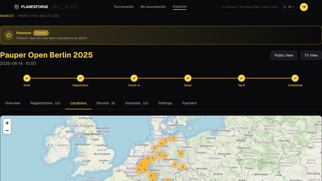Viewport: 322px width, 181px height.
Task: Open the TV View button
Action: tap(311, 55)
